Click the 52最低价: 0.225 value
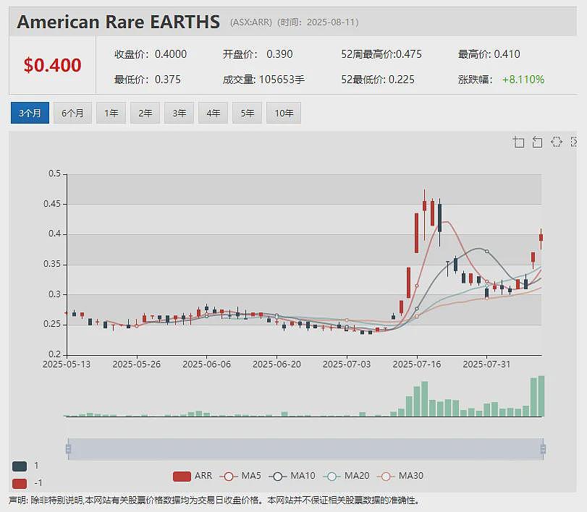 pyautogui.click(x=378, y=80)
